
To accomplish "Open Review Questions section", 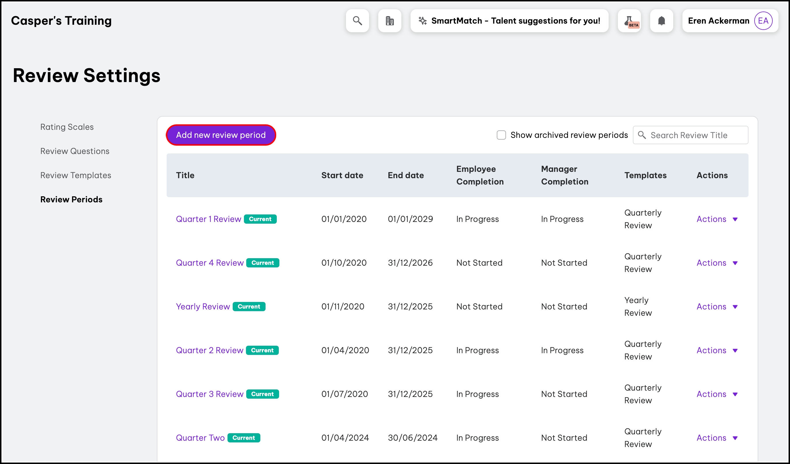I will point(75,151).
